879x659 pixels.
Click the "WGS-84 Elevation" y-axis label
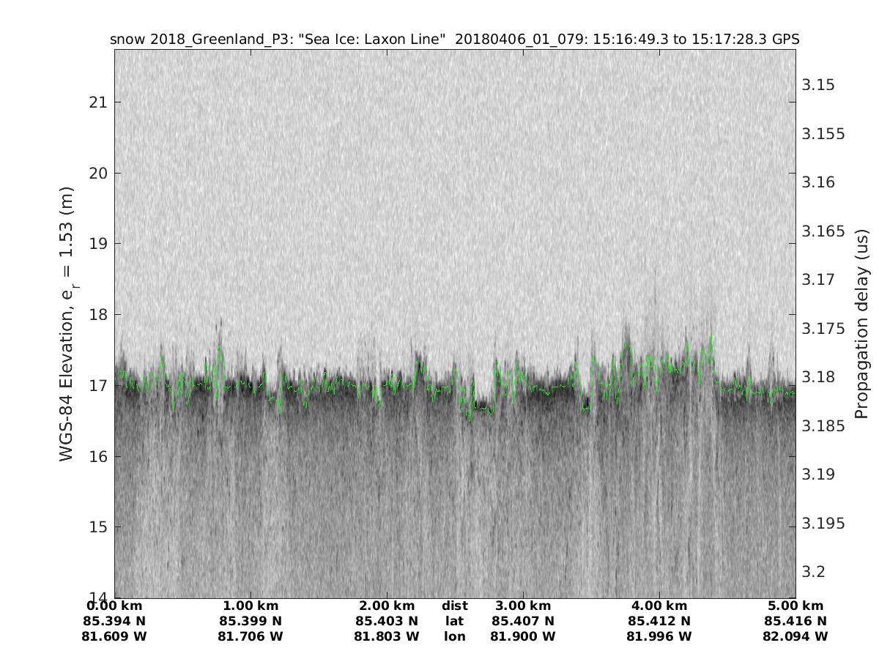pos(67,323)
